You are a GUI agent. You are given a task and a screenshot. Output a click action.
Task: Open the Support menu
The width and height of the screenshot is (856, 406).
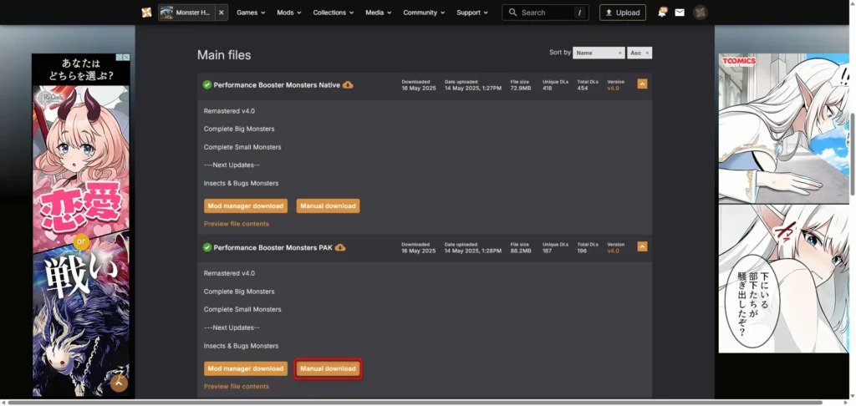pos(472,13)
